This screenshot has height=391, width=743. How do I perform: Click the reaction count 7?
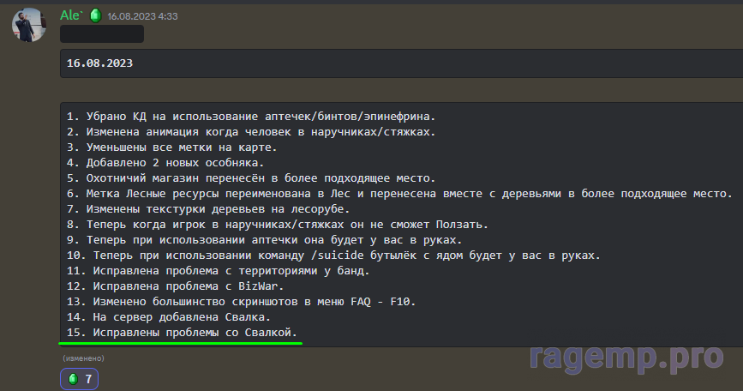click(88, 378)
